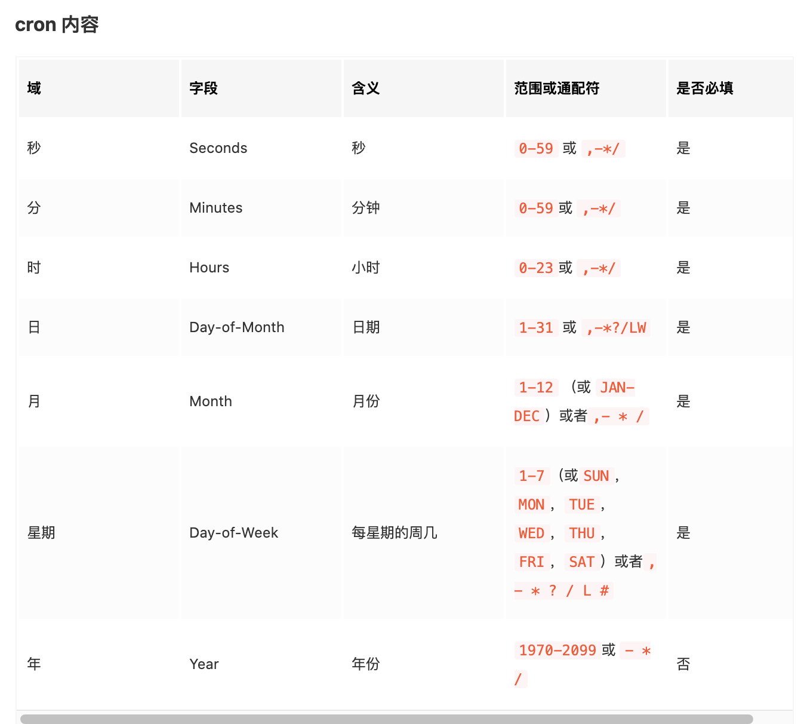Click the horizontal scrollbar below the table
This screenshot has height=724, width=801.
[387, 719]
